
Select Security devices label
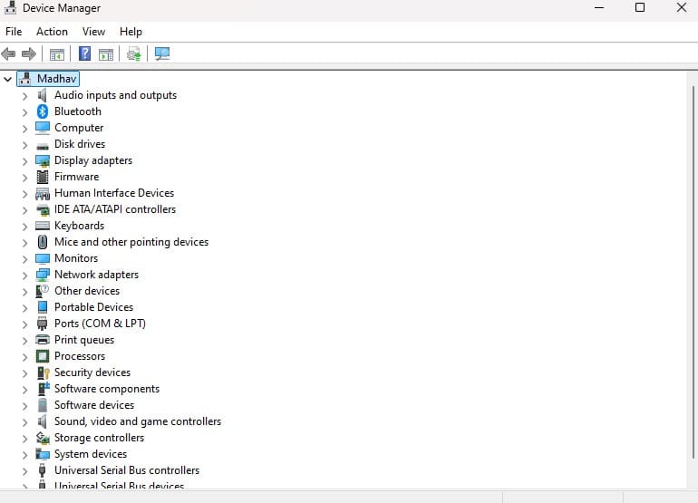click(92, 372)
